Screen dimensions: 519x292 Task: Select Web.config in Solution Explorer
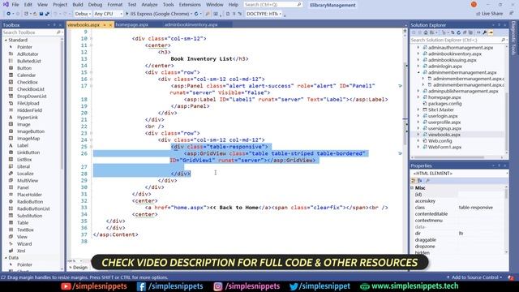point(440,140)
